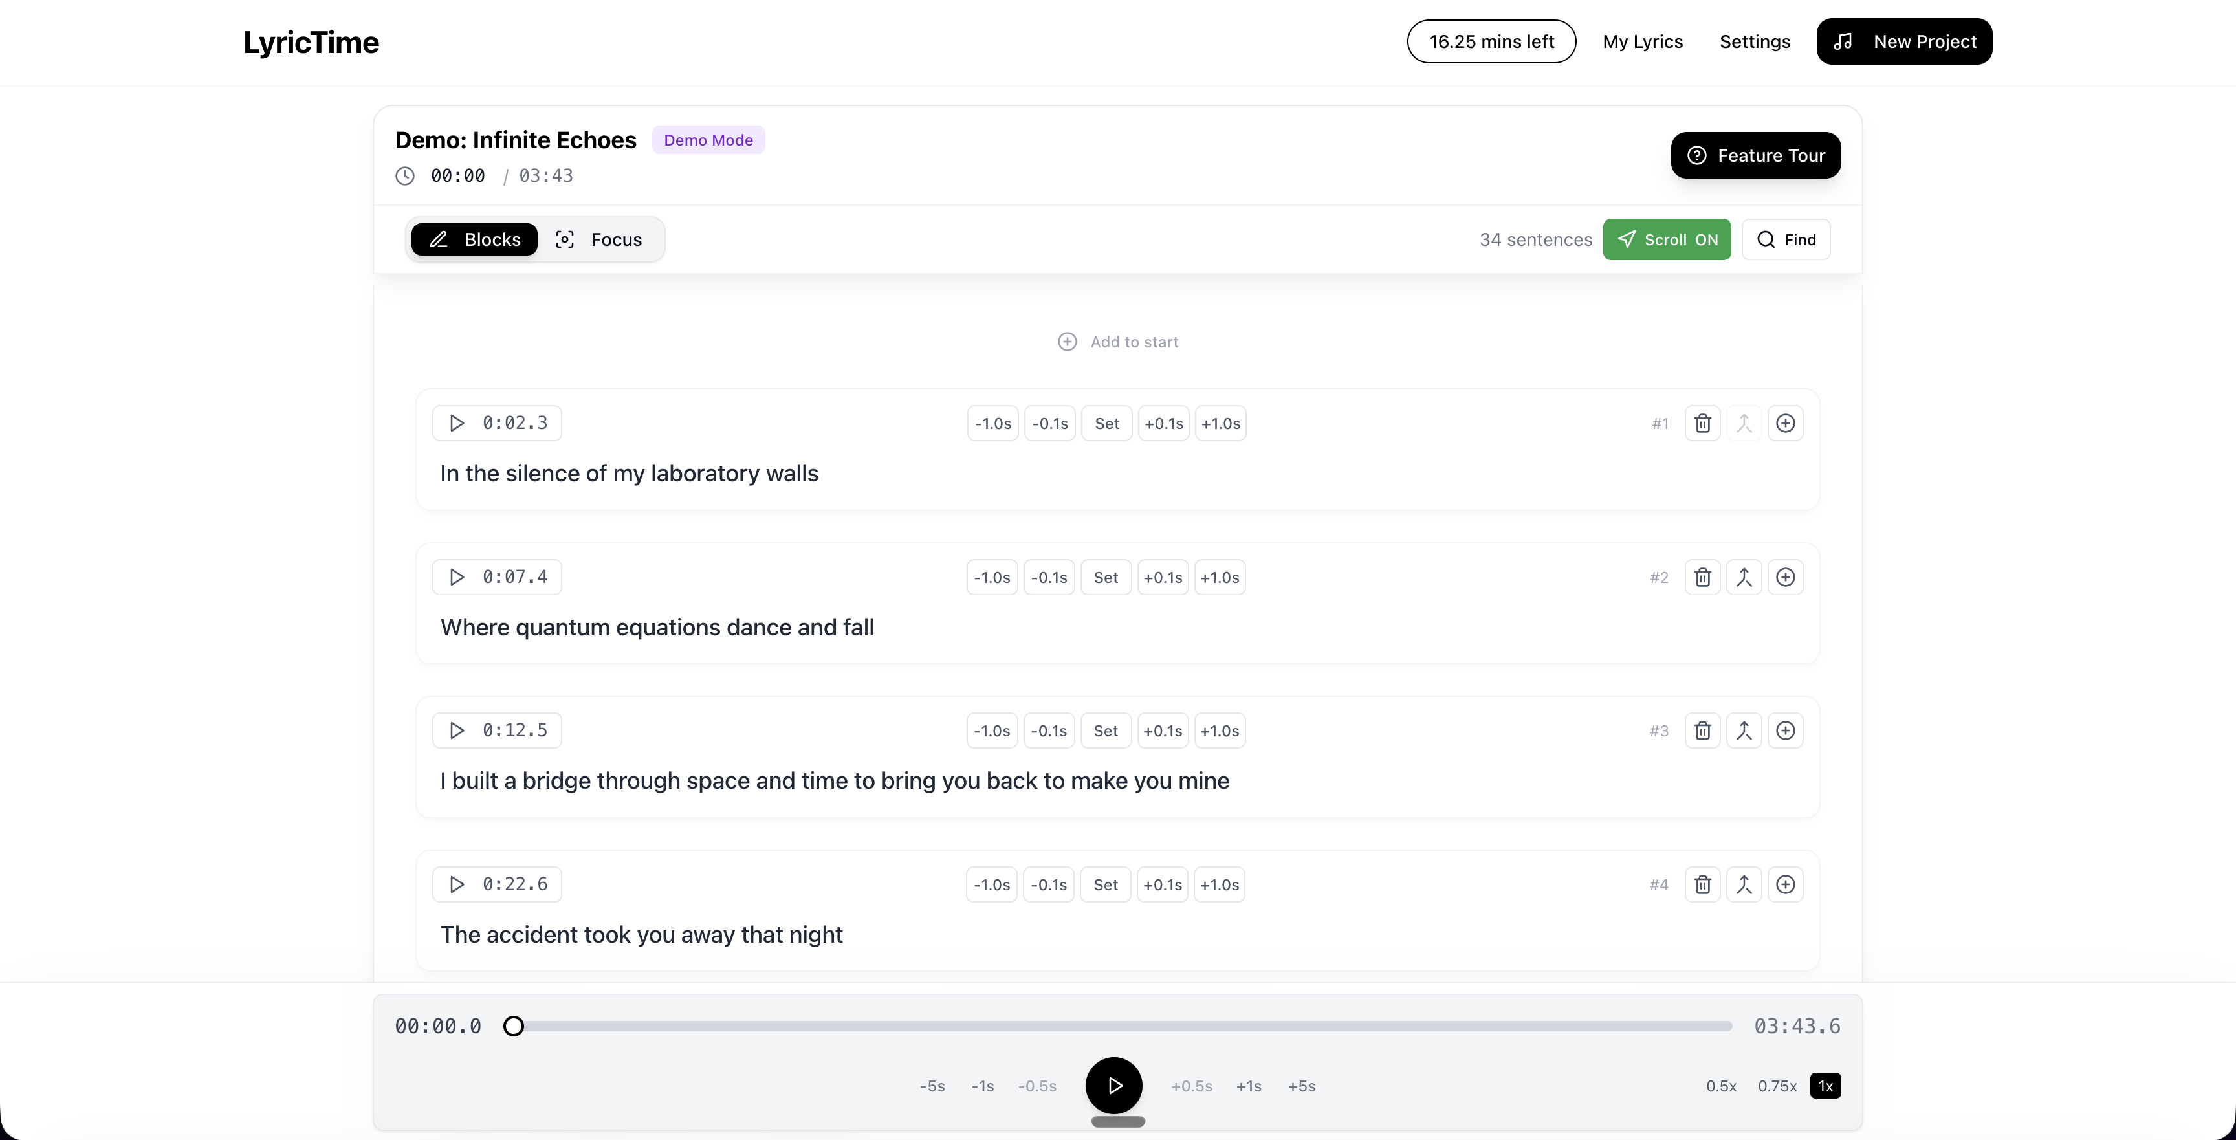Nudge sentence #1 forward with +1.0s
The image size is (2236, 1140).
point(1220,423)
